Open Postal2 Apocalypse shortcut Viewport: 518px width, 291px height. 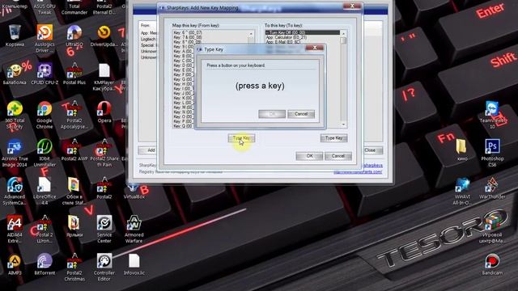click(x=74, y=109)
